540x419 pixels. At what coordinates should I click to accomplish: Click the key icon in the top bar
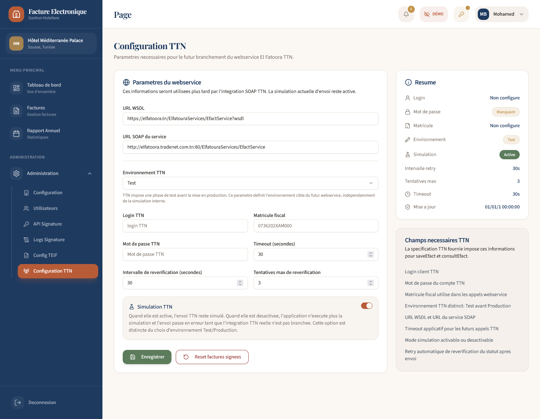point(461,14)
